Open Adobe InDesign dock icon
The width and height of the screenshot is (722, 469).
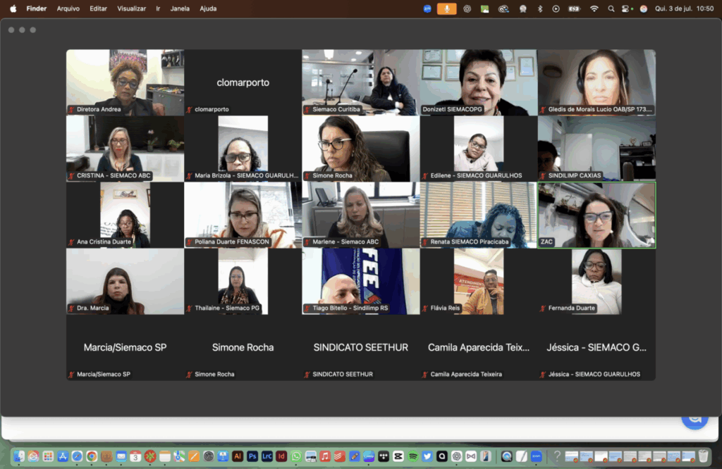pyautogui.click(x=281, y=456)
